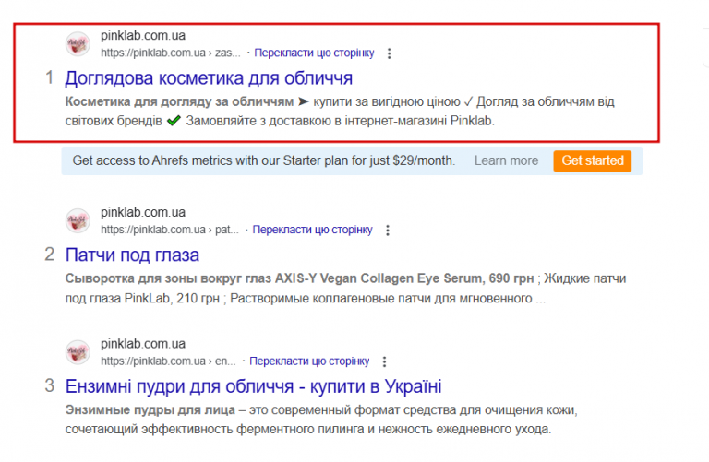This screenshot has width=709, height=462.
Task: Click the URL https://pinklab.com.ua › pat...
Action: pyautogui.click(x=170, y=230)
